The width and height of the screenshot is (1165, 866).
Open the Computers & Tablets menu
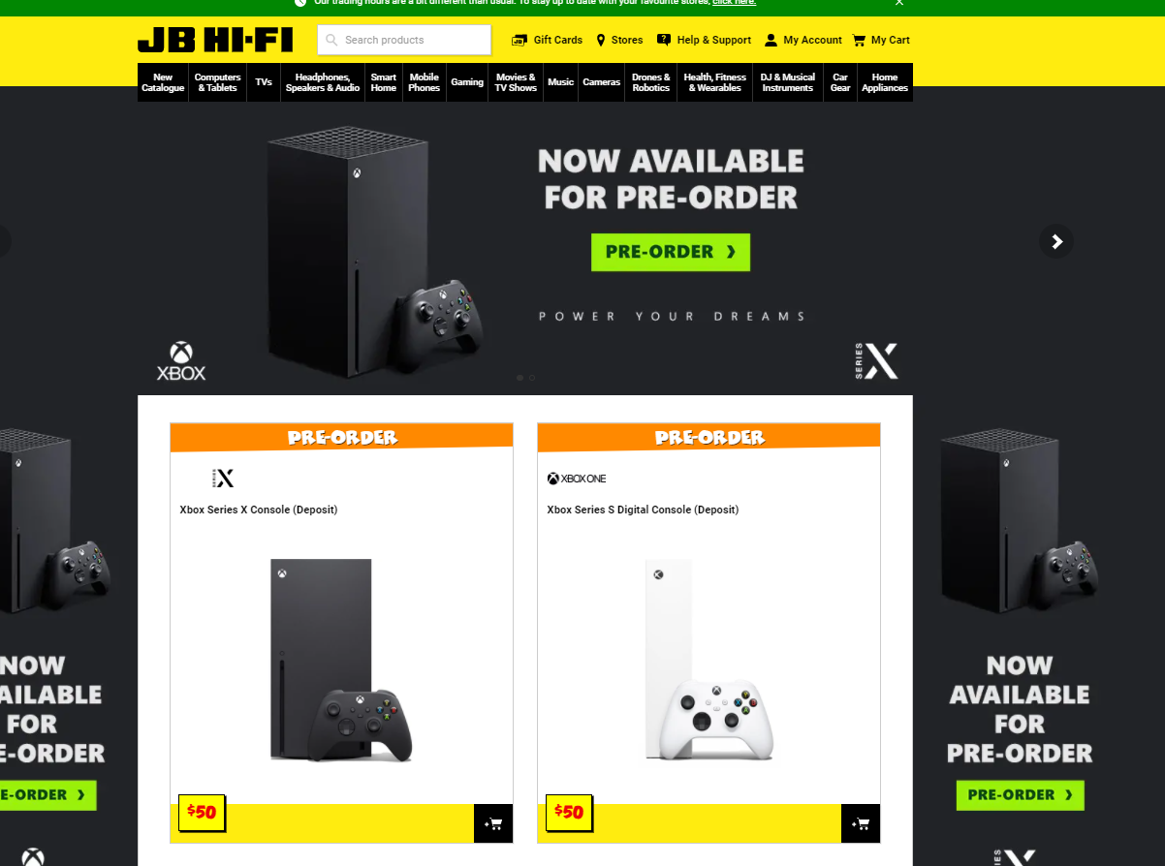coord(217,82)
